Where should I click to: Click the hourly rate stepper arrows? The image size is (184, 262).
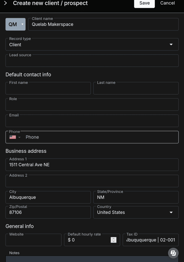coord(114,240)
